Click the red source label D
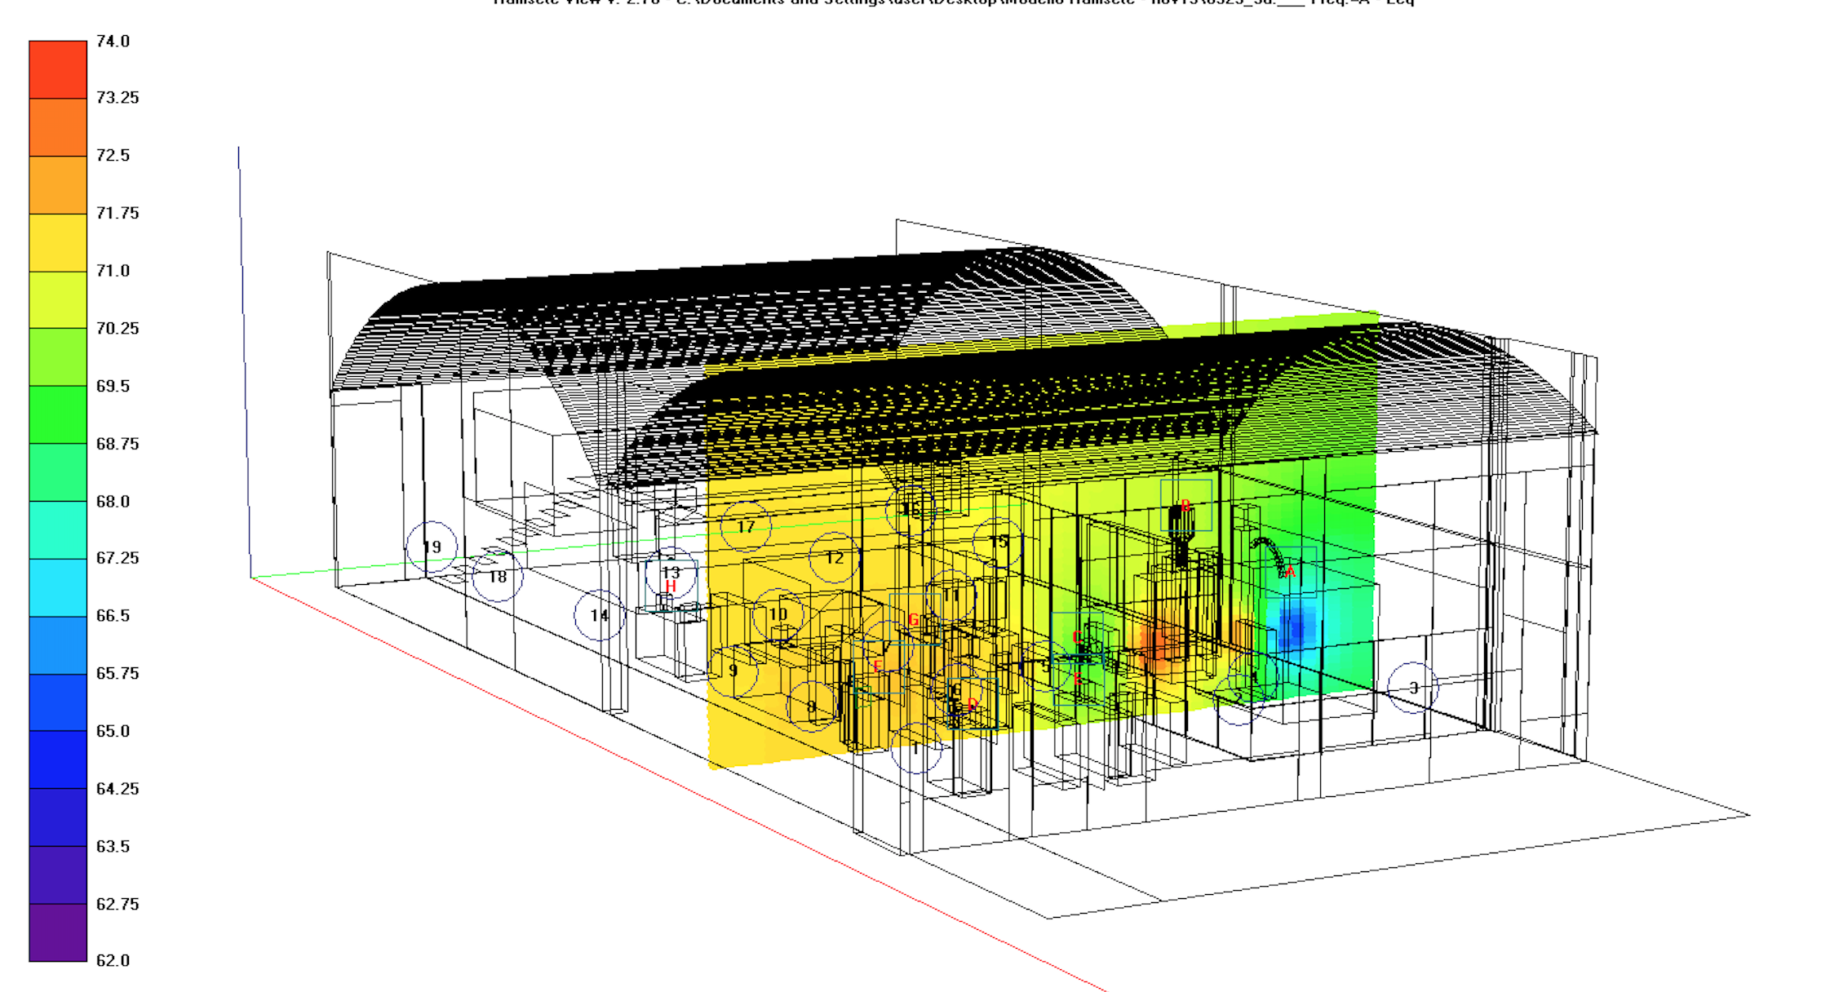The image size is (1839, 992). pyautogui.click(x=972, y=704)
